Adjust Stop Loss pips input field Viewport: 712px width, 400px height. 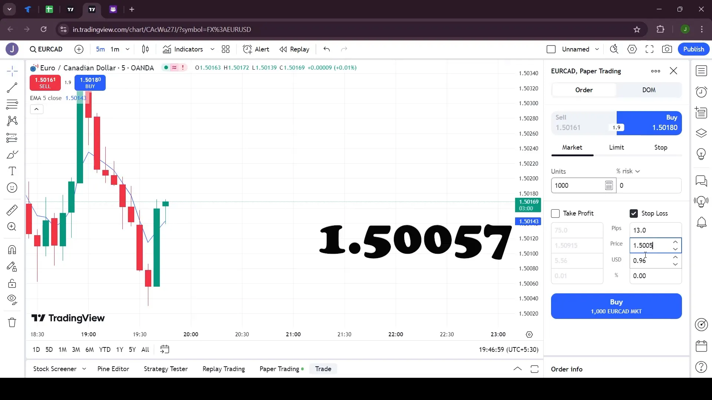(x=654, y=230)
